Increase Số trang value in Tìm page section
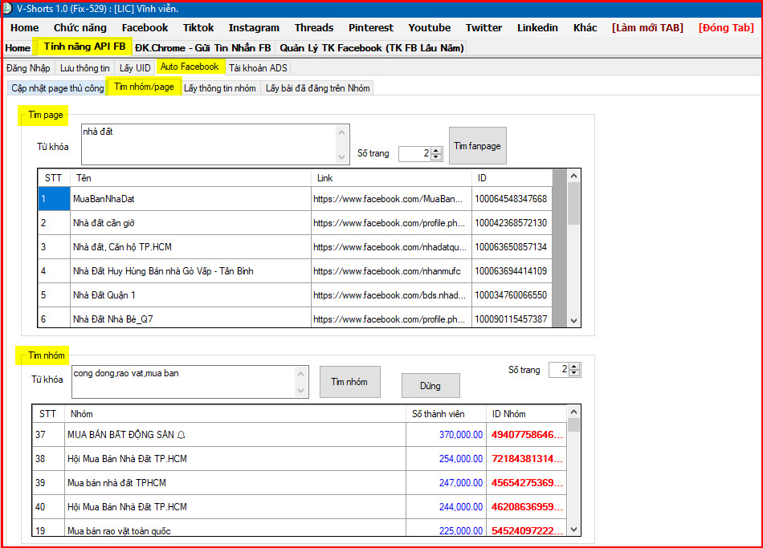This screenshot has width=763, height=548. coord(436,150)
